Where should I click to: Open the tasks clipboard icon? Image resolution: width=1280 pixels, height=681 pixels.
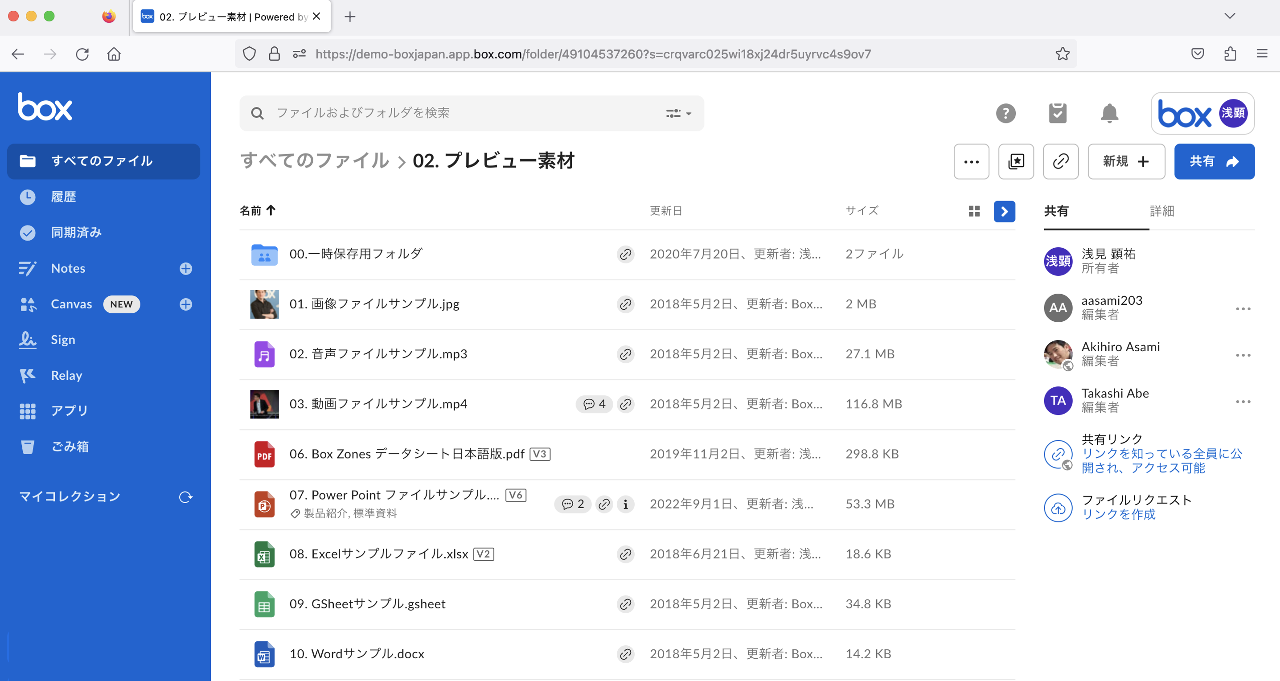pos(1058,113)
